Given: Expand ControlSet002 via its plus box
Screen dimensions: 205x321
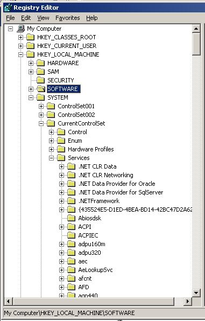Looking at the screenshot, I should tap(41, 115).
